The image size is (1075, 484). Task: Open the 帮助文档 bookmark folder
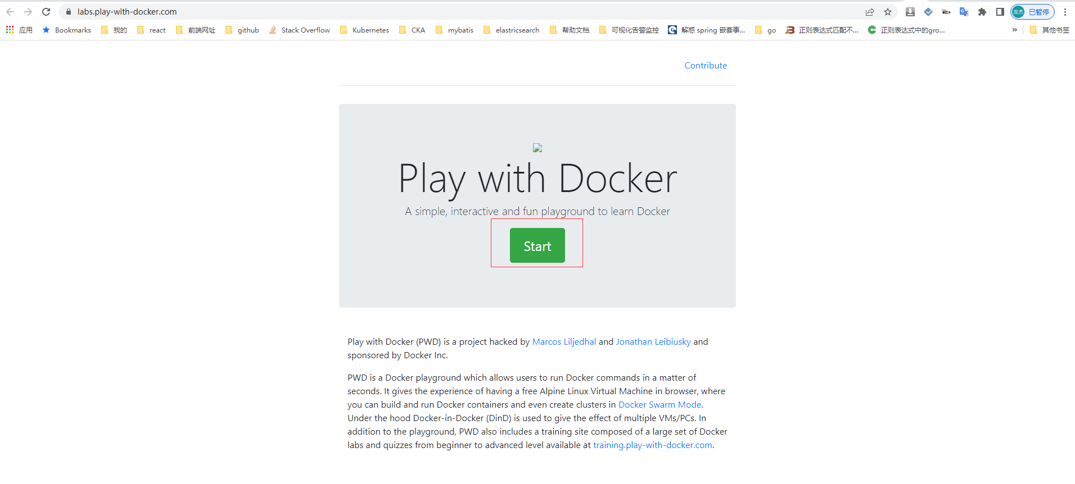[x=570, y=30]
